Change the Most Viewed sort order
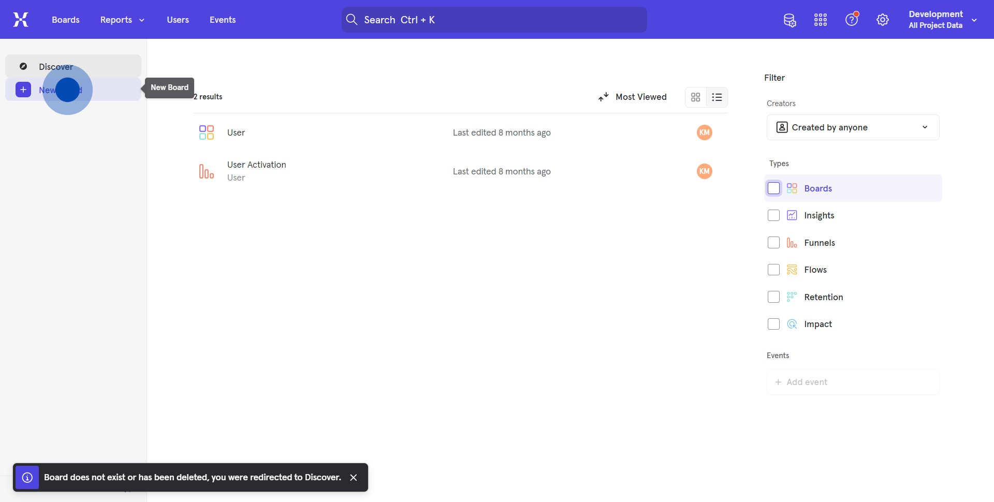994x502 pixels. [x=633, y=97]
